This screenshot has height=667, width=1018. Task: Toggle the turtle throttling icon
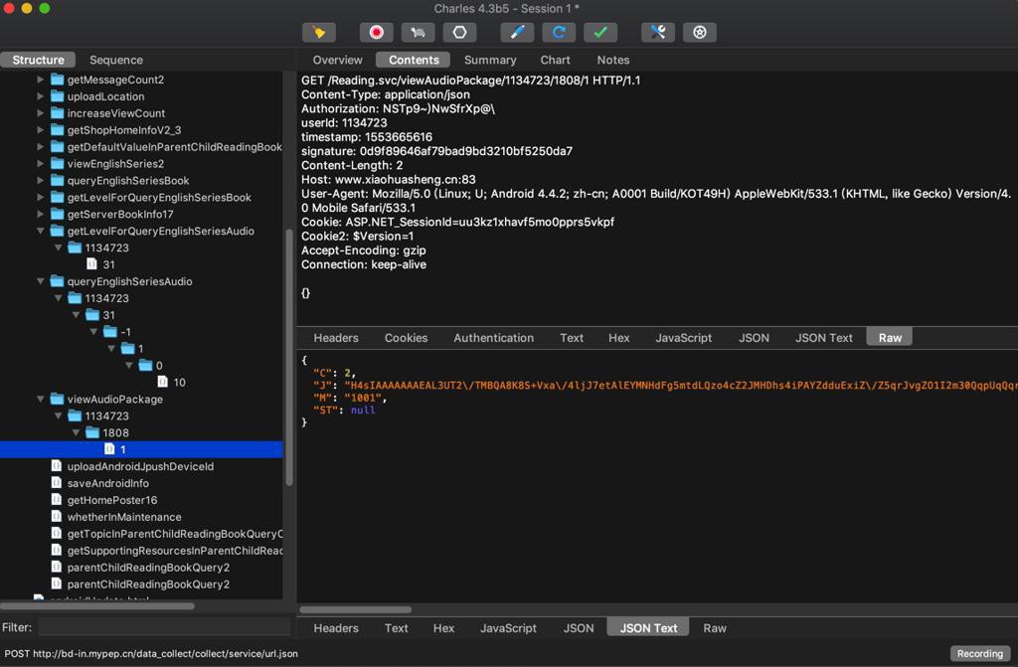(x=419, y=33)
